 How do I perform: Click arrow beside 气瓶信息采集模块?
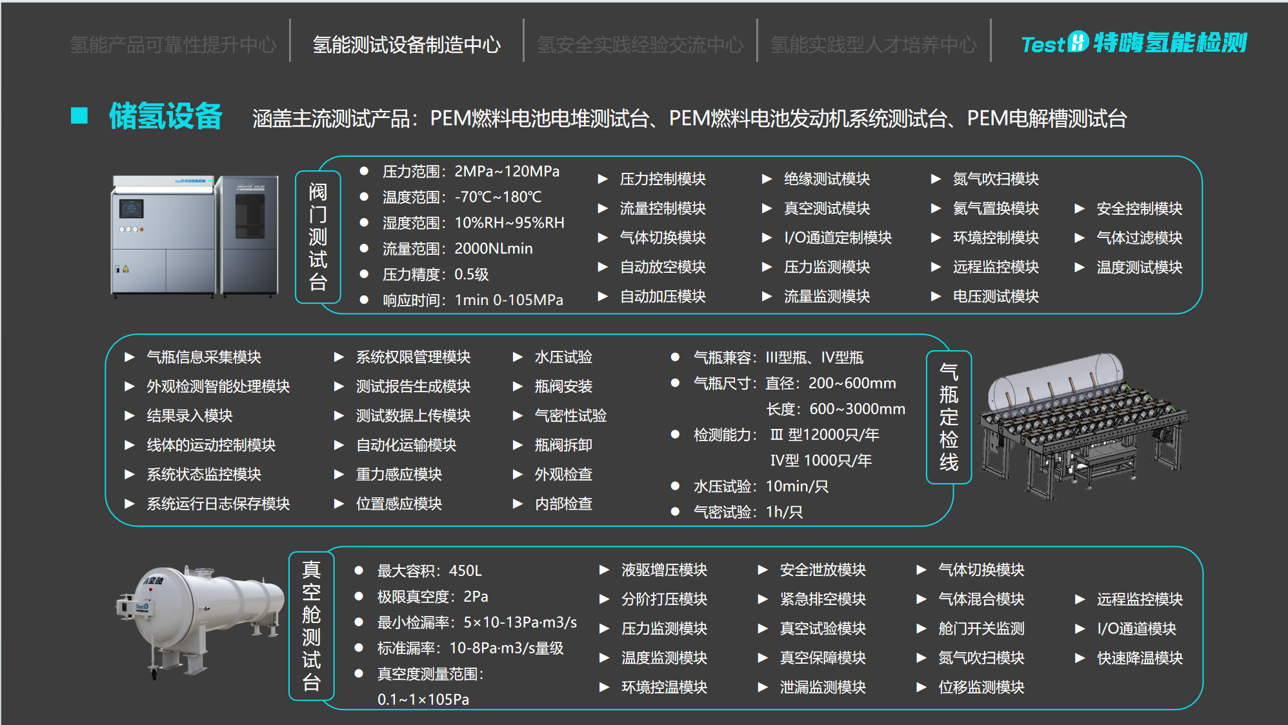click(129, 357)
